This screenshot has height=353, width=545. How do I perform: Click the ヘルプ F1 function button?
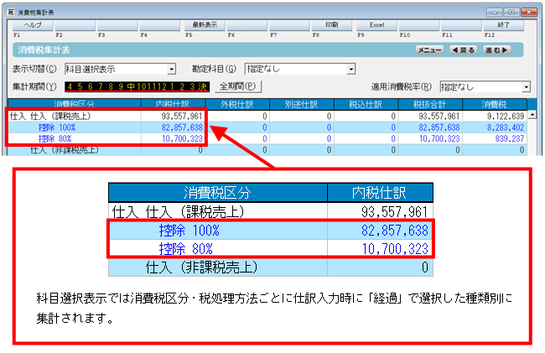point(33,25)
